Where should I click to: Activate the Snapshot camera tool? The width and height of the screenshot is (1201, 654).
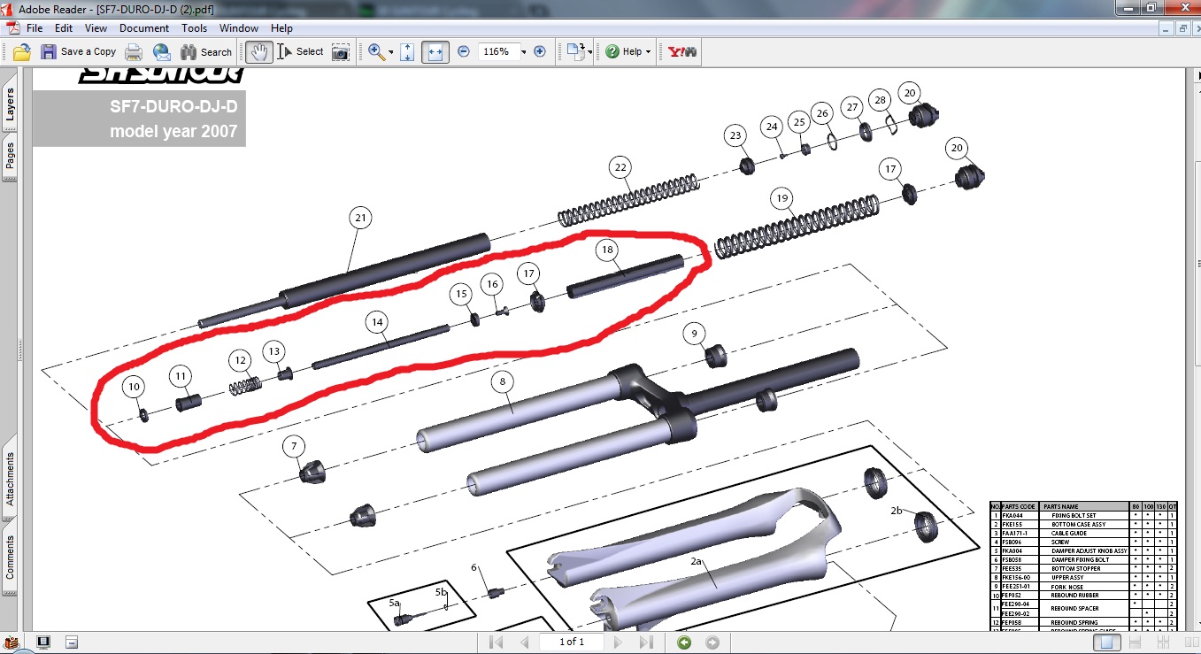pos(340,52)
